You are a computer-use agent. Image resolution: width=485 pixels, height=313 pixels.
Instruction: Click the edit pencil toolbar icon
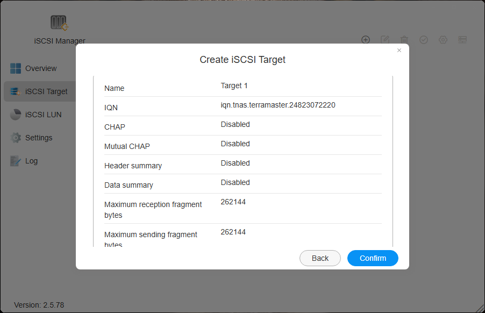click(x=385, y=40)
